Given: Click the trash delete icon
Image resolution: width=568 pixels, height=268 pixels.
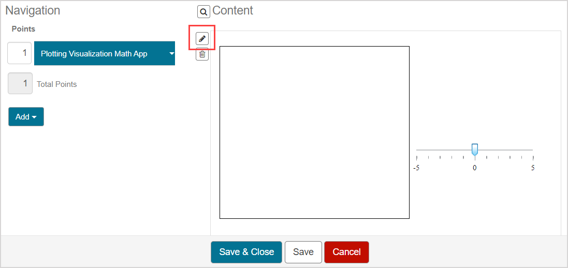Looking at the screenshot, I should pyautogui.click(x=202, y=54).
